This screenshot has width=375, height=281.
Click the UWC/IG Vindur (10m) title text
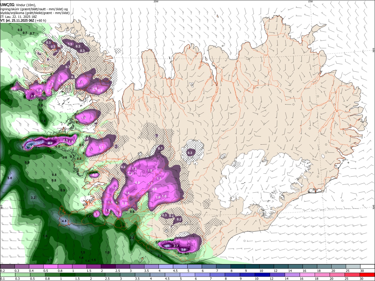[18, 5]
